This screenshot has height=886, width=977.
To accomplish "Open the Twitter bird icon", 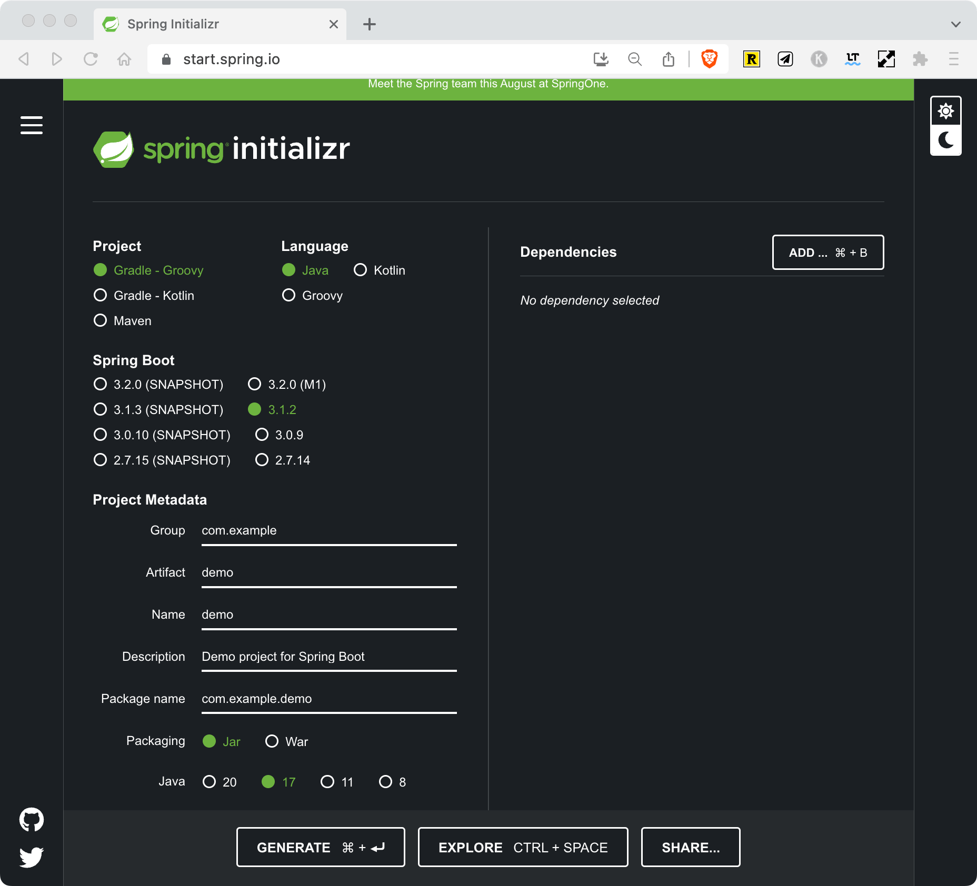I will point(32,857).
